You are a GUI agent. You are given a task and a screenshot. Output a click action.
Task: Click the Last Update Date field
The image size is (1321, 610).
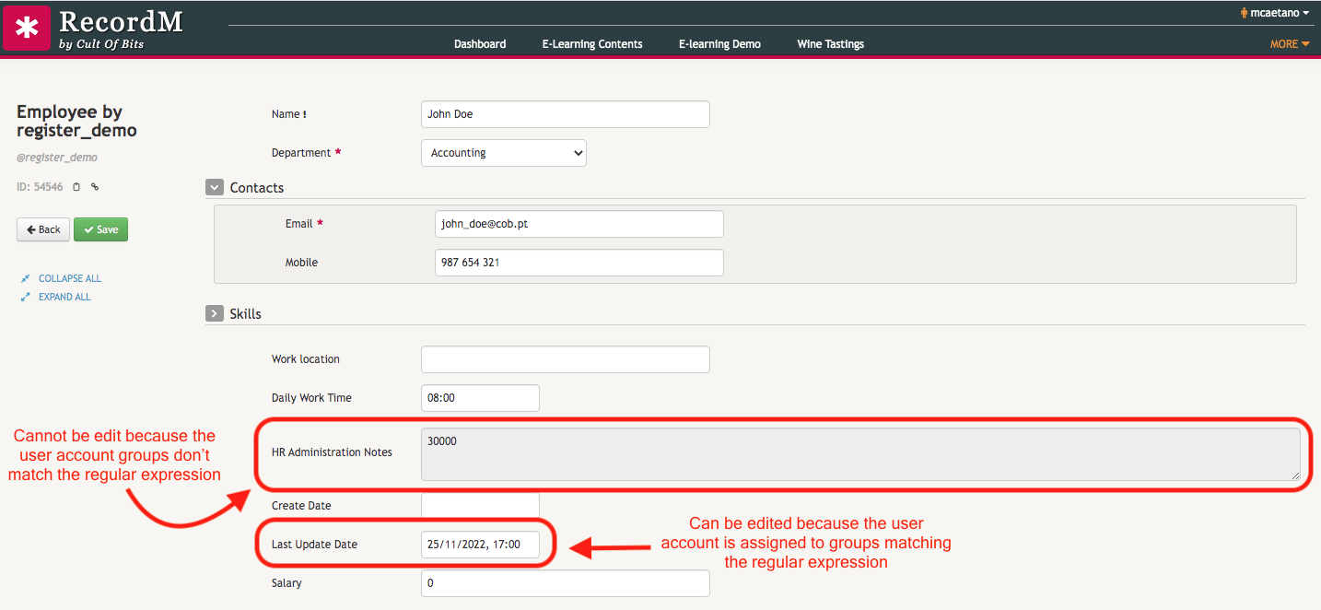click(x=480, y=545)
